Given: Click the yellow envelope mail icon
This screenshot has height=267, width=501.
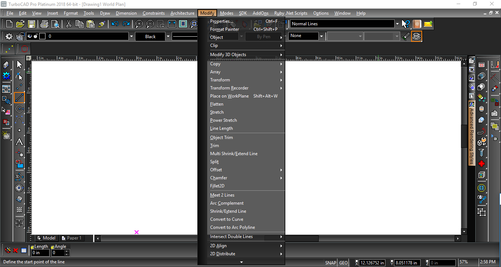Looking at the screenshot, I should [x=428, y=24].
